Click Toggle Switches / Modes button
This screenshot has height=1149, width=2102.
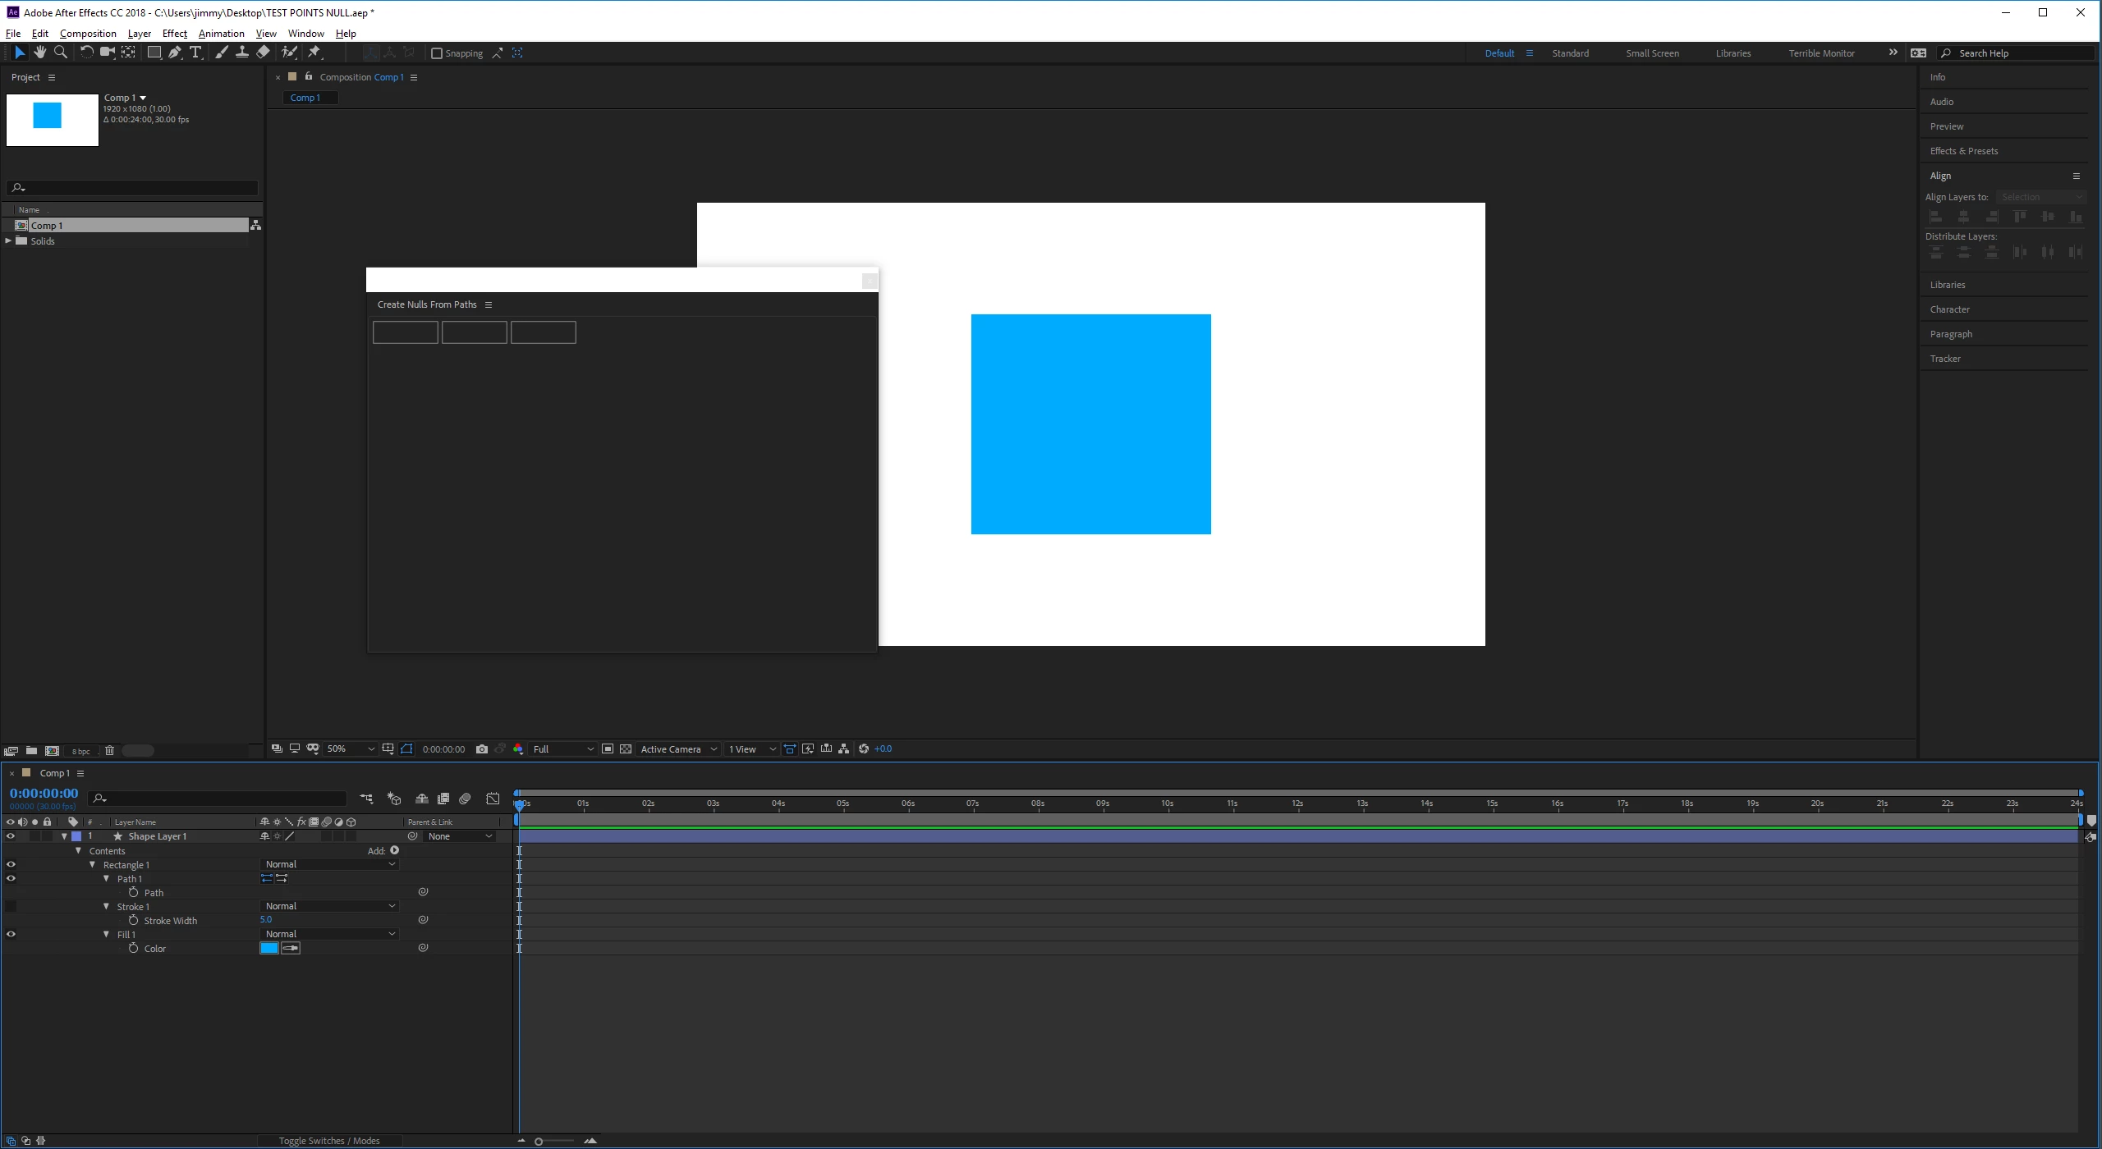(x=328, y=1141)
